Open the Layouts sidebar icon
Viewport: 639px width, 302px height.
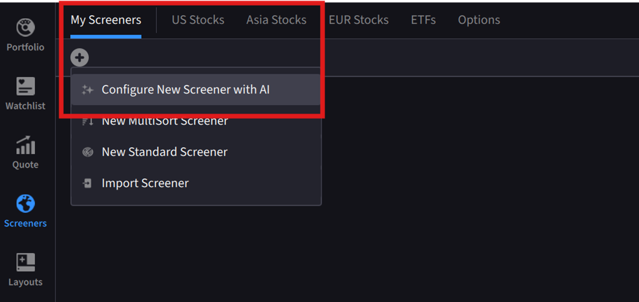point(25,262)
